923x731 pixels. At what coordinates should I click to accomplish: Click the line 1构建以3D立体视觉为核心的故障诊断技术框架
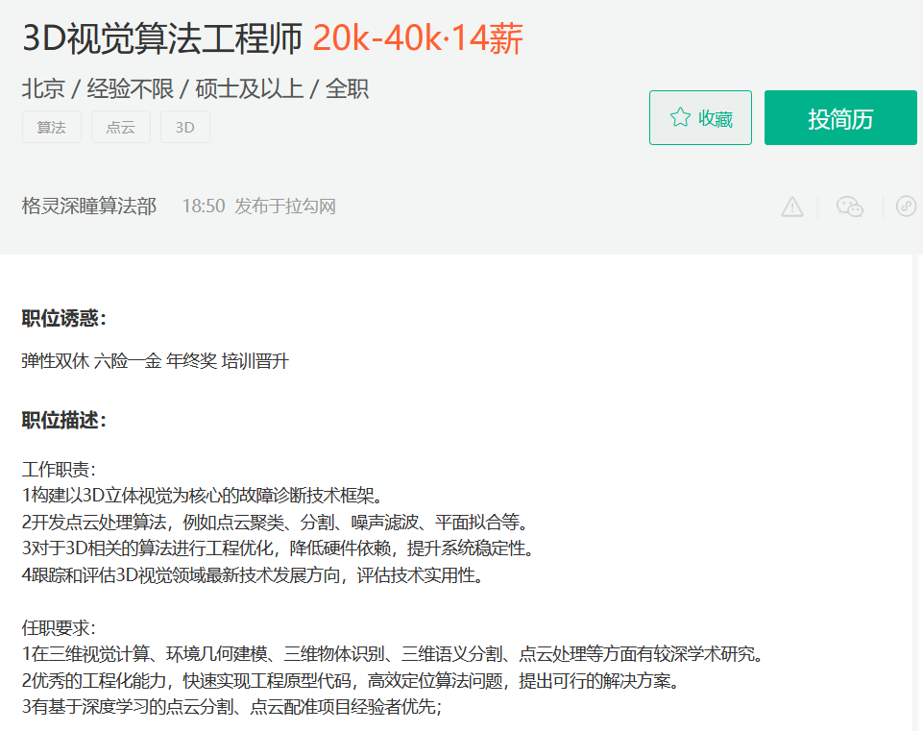point(203,496)
